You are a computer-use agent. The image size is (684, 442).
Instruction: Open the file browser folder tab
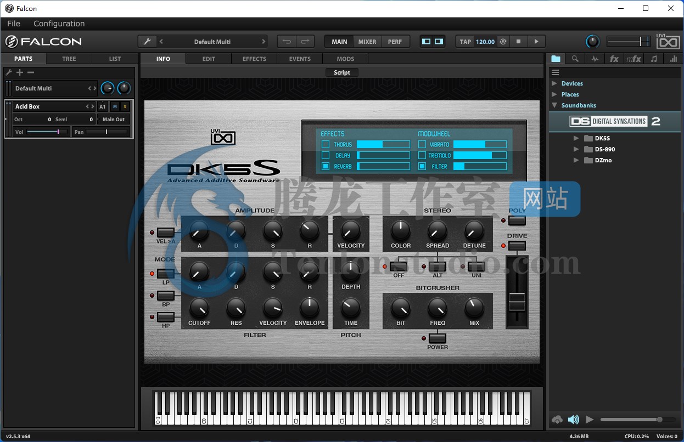click(556, 59)
